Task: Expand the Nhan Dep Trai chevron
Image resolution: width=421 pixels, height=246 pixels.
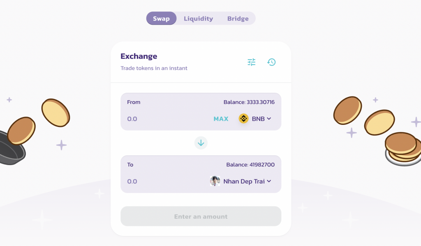Action: pos(269,182)
